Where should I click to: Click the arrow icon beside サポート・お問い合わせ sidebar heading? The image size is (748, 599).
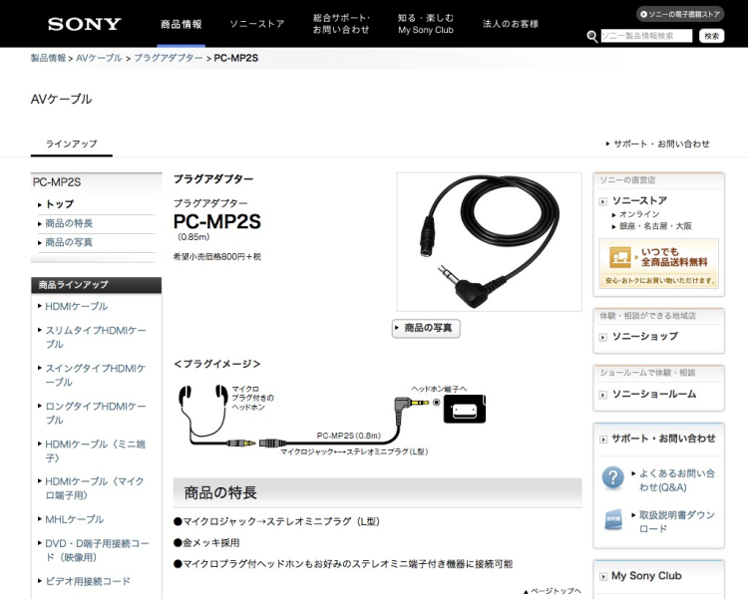pyautogui.click(x=603, y=440)
